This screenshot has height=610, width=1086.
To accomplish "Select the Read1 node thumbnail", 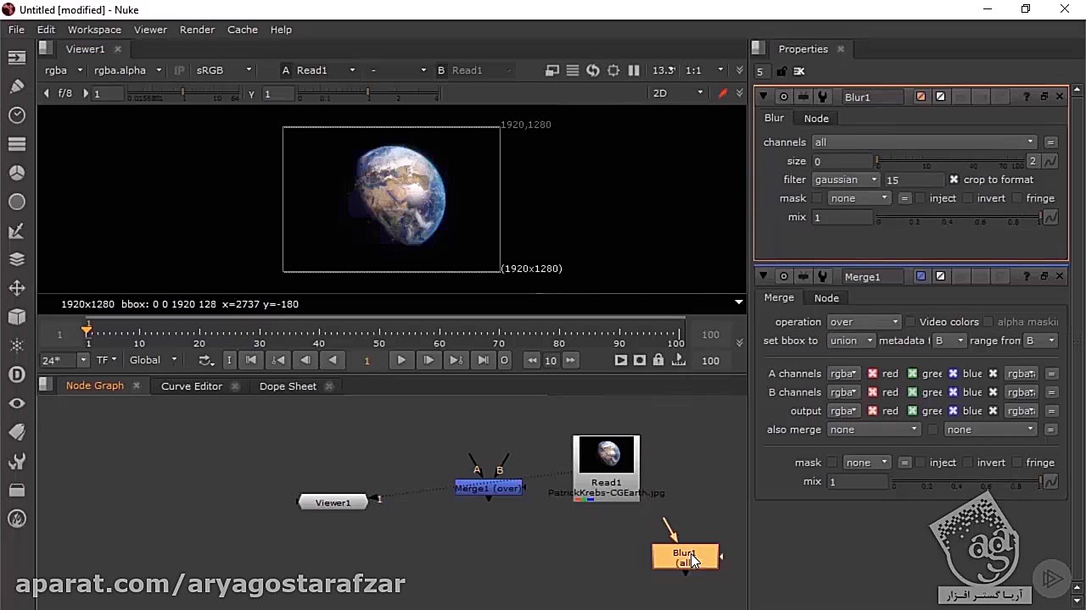I will coord(606,455).
